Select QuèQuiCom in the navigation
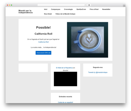Viewport: 131px width, 111px height. coord(81,9)
